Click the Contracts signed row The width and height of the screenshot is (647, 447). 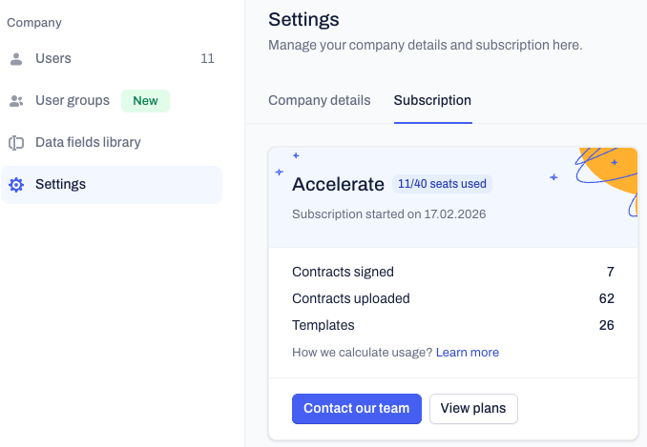(453, 272)
